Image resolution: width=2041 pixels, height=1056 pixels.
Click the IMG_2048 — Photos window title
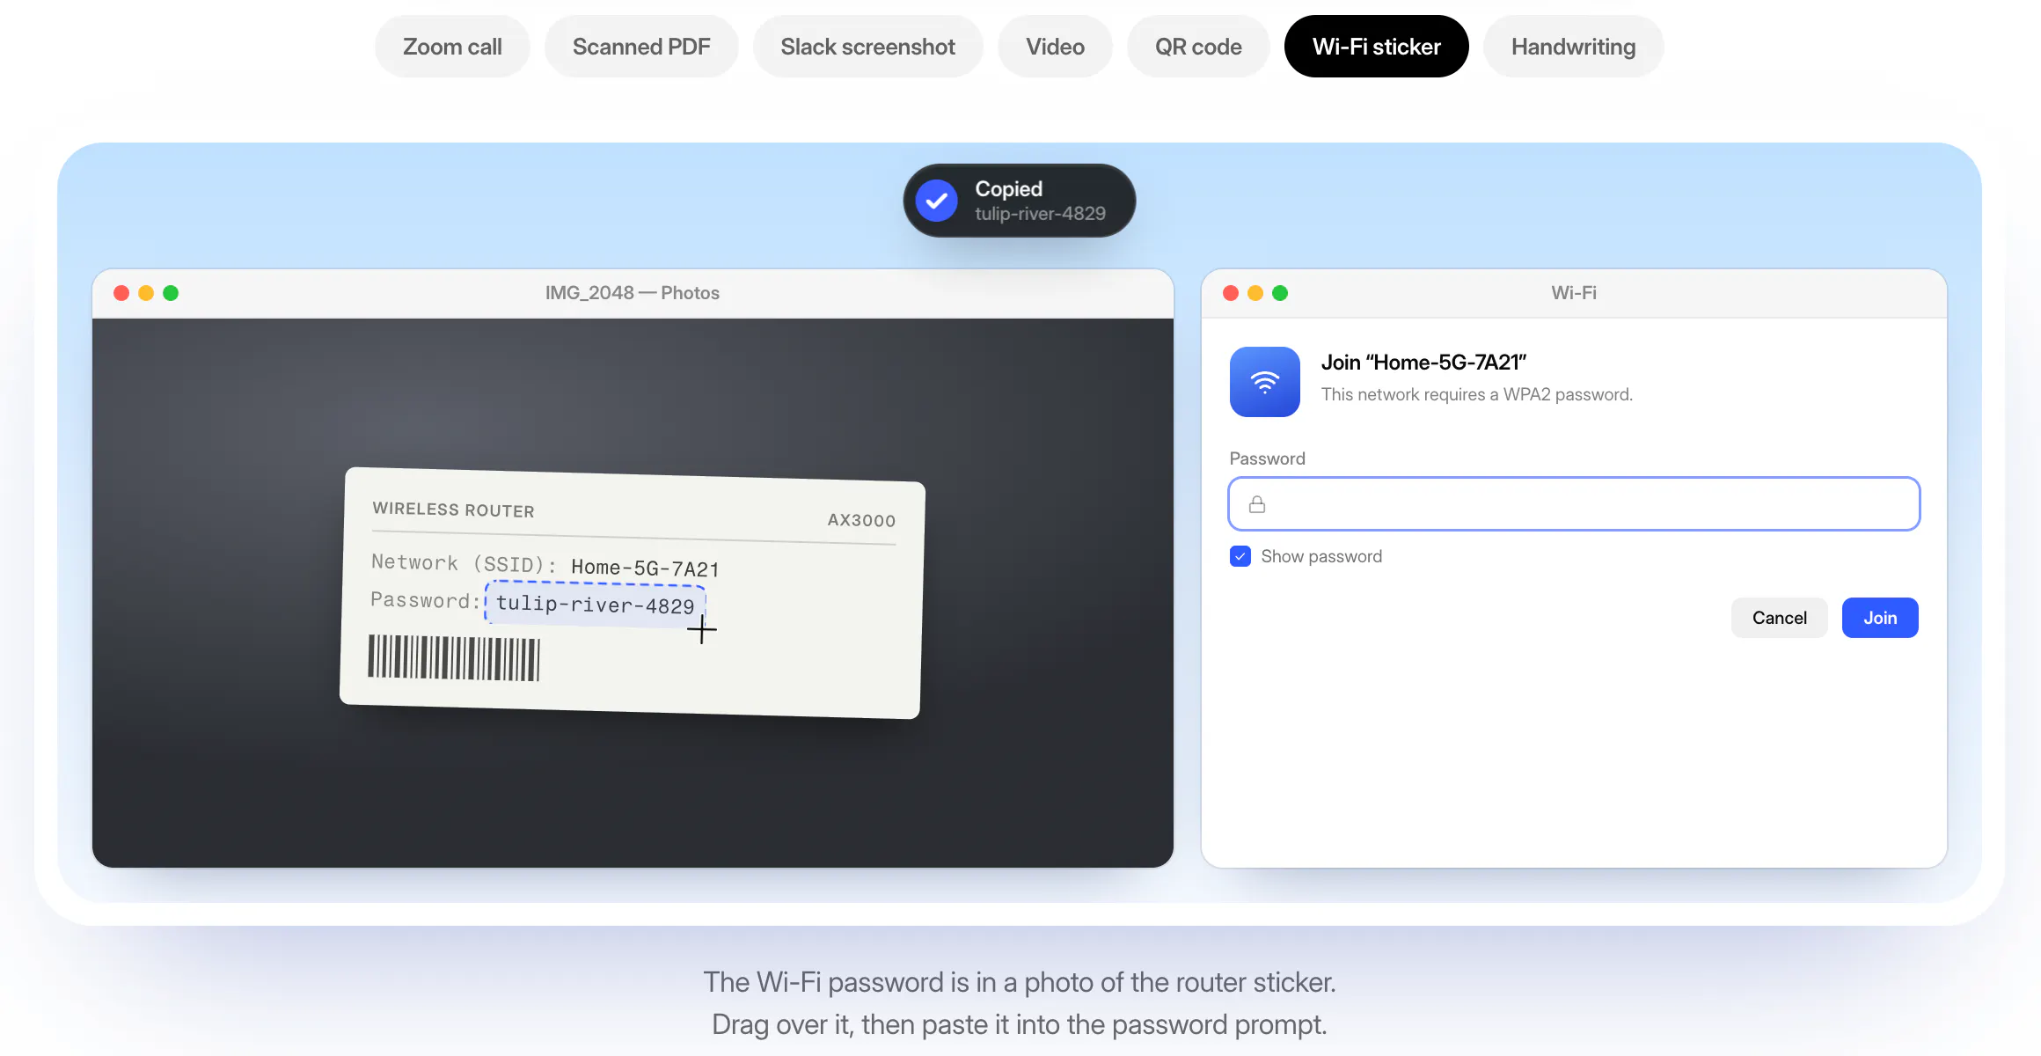[x=633, y=293]
